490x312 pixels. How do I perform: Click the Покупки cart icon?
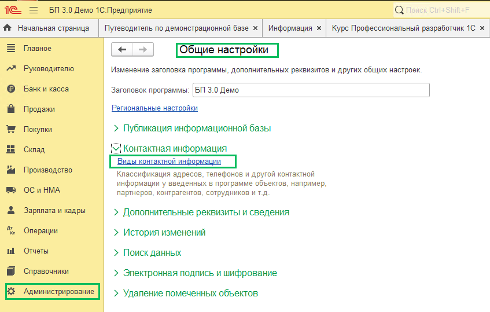point(11,129)
